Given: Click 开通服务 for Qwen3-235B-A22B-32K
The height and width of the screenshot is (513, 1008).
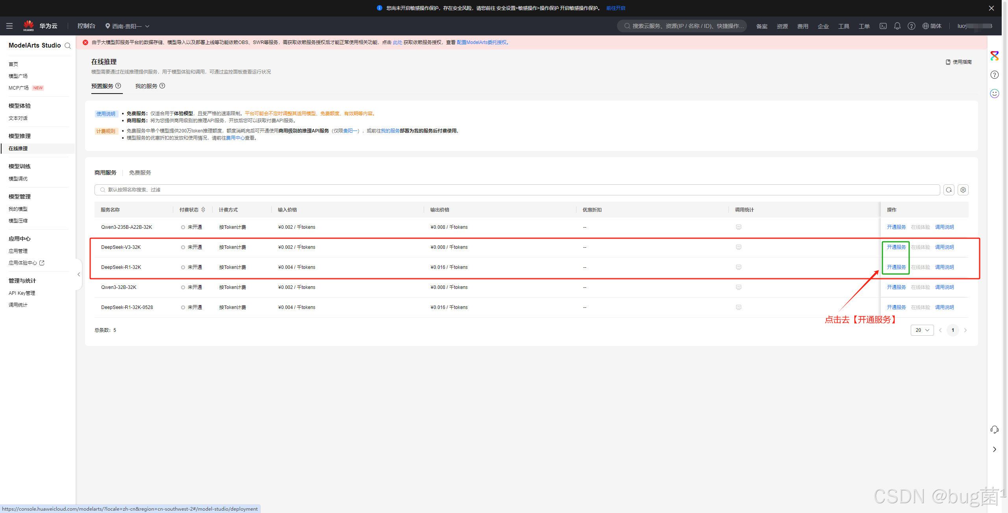Looking at the screenshot, I should (896, 227).
